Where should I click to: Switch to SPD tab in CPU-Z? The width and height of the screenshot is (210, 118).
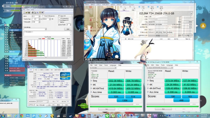click(52, 70)
